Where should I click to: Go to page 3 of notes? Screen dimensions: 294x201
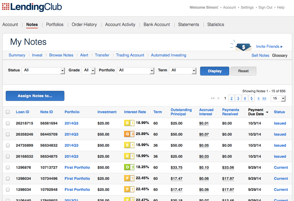click(238, 98)
